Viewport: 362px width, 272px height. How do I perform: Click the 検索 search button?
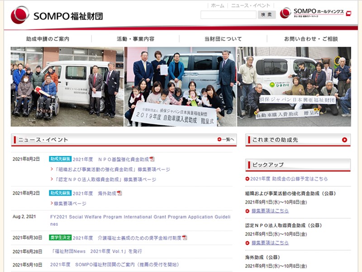click(267, 15)
